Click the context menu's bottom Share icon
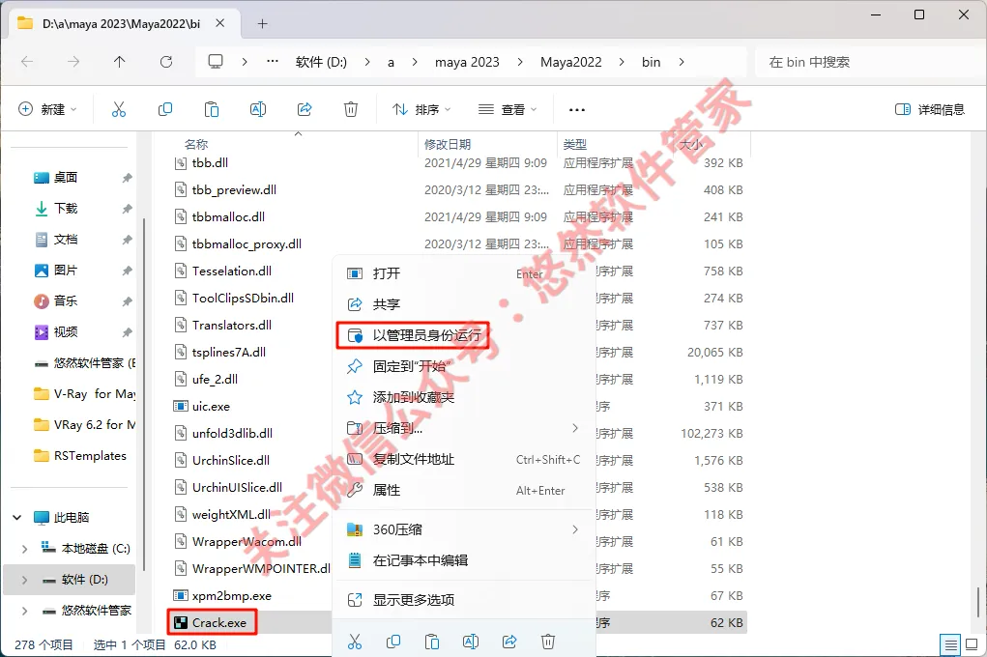Viewport: 987px width, 657px height. 509,642
